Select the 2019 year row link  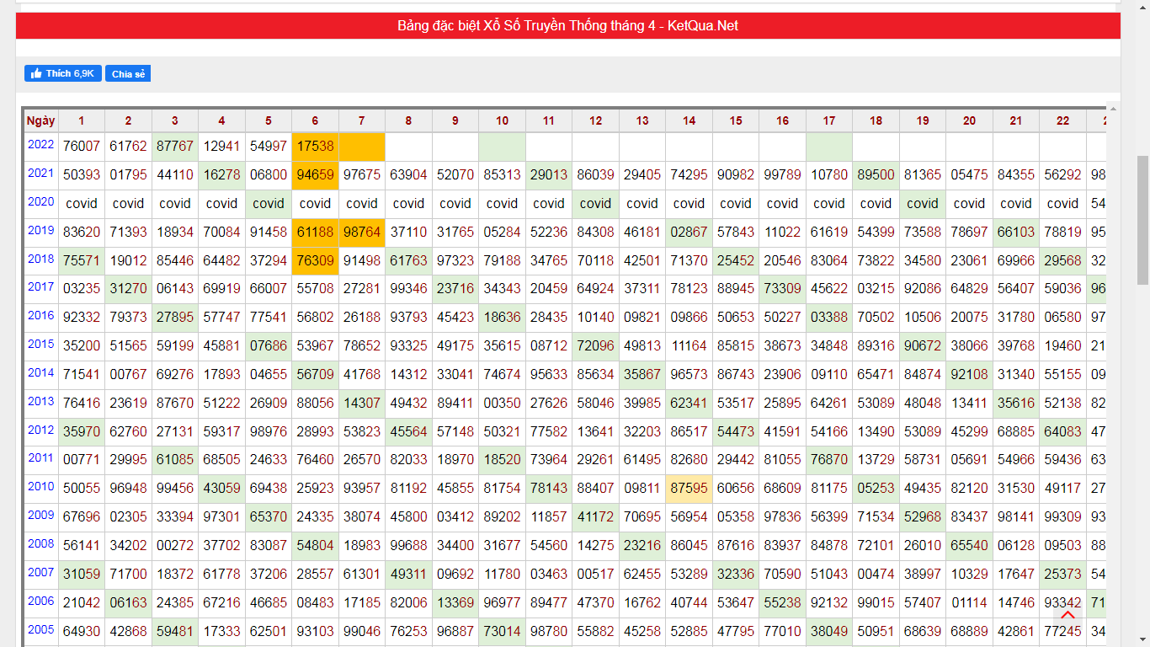pos(40,231)
